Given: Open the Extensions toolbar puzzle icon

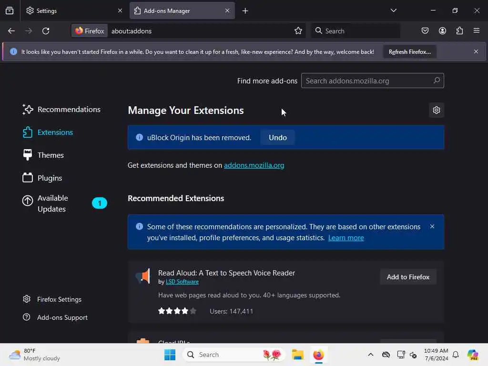Looking at the screenshot, I should point(459,31).
